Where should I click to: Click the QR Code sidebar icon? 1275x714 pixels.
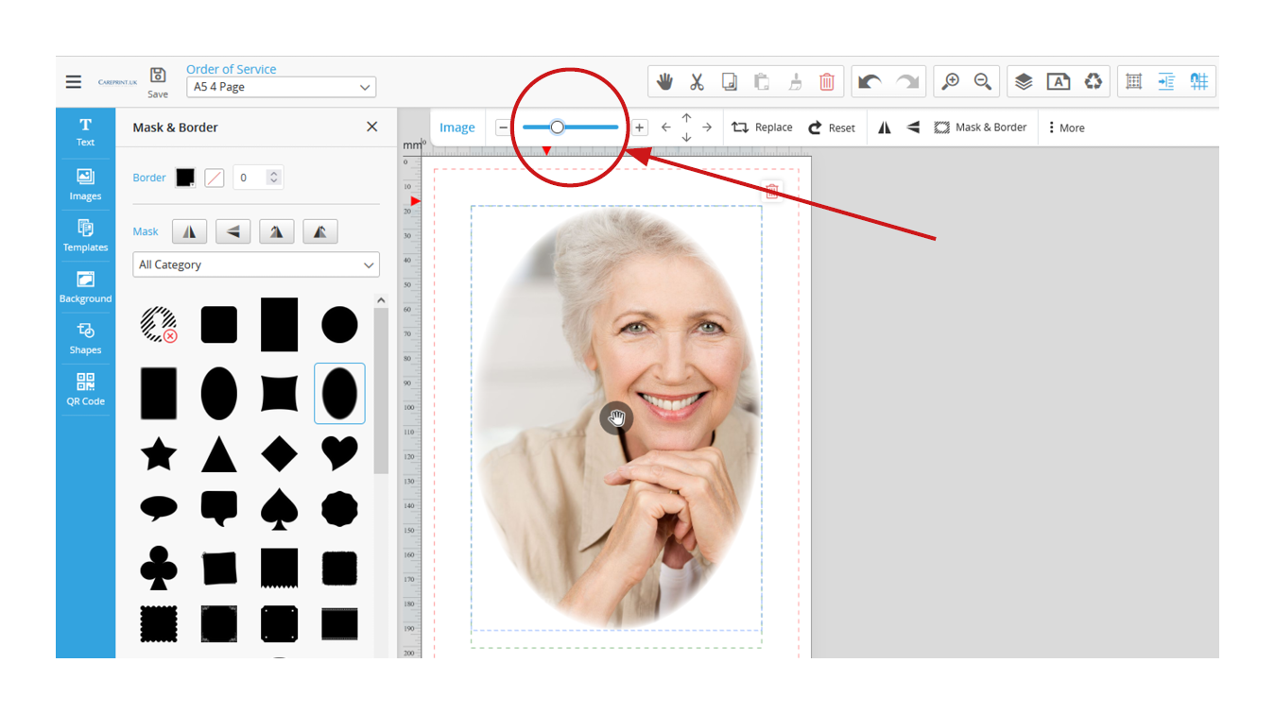click(85, 389)
